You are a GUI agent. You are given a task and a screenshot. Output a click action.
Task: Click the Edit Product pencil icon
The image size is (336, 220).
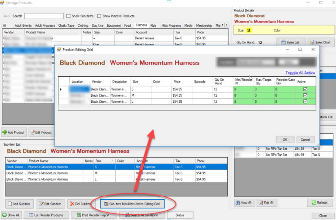coord(33,132)
